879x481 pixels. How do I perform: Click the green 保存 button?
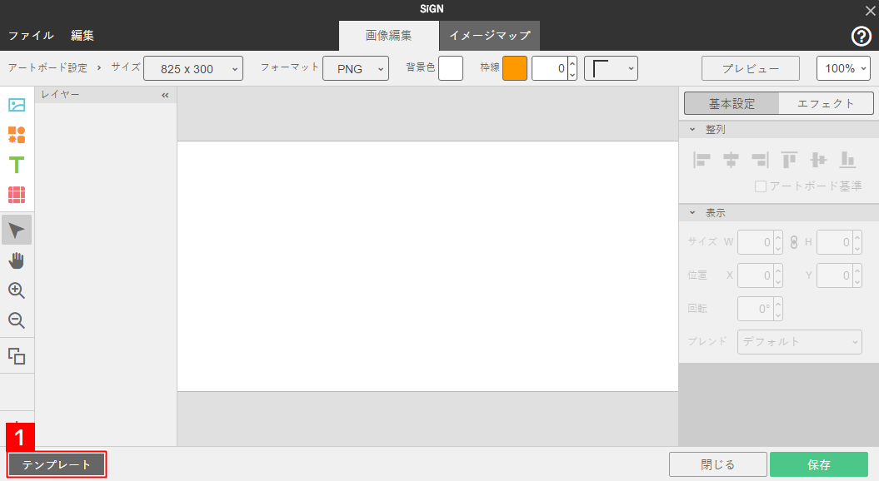point(819,464)
